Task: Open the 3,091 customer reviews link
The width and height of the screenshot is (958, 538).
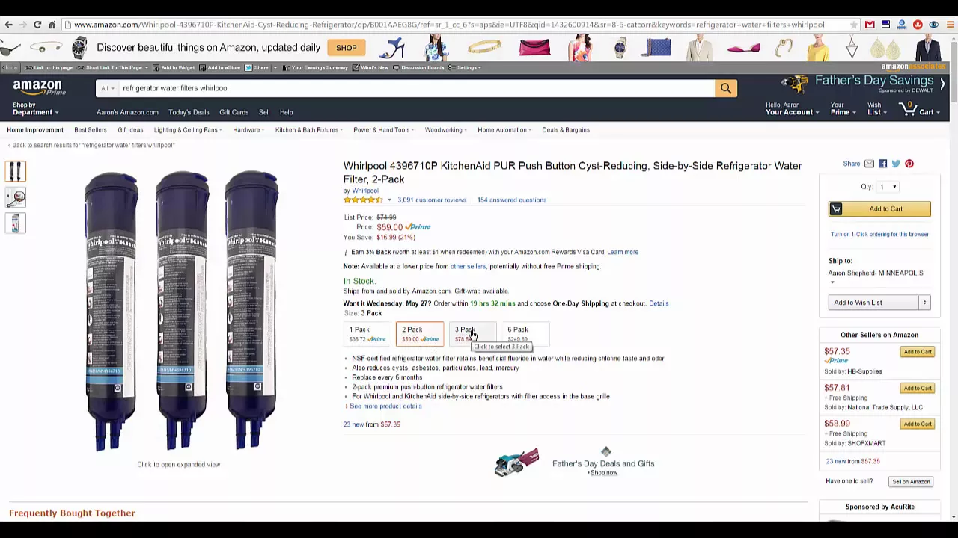Action: (x=432, y=200)
